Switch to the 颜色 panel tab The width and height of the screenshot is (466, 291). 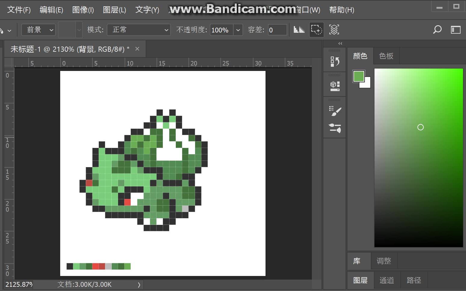(x=360, y=56)
